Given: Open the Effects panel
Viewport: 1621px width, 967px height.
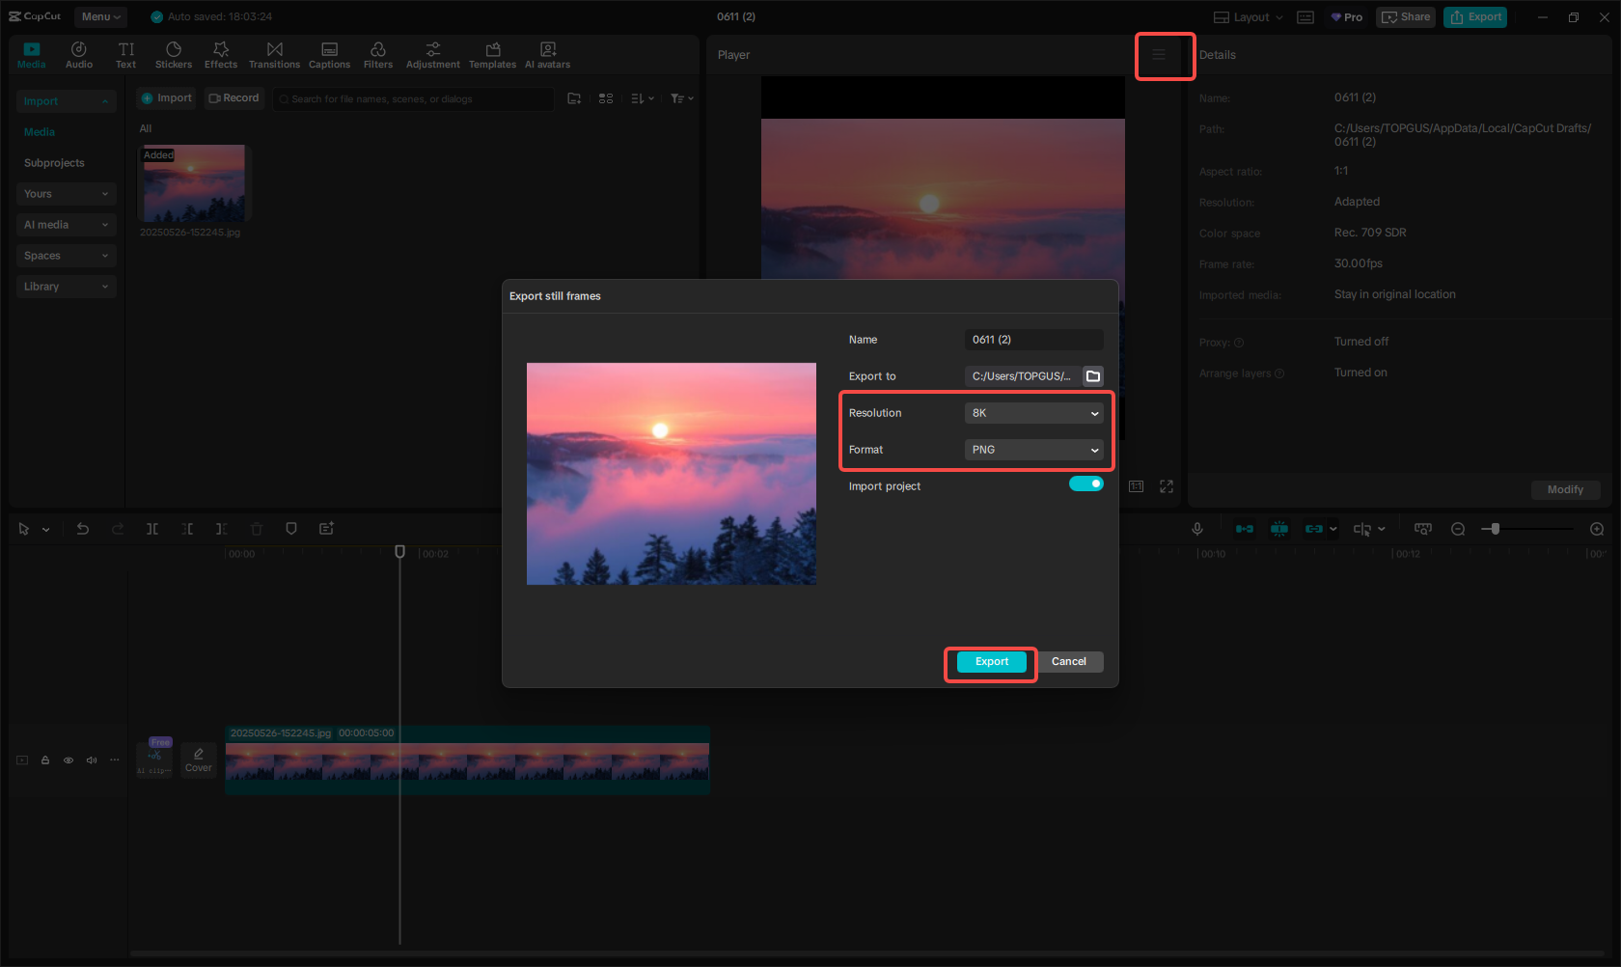Looking at the screenshot, I should pos(221,53).
